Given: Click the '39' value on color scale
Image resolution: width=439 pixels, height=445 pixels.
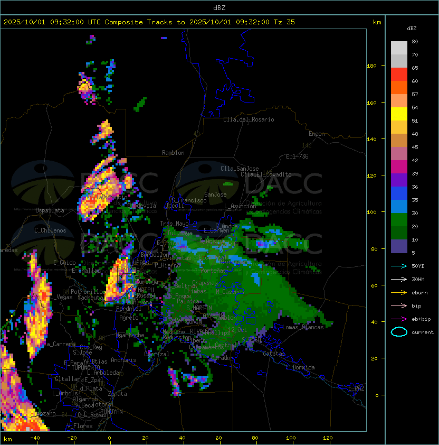Looking at the screenshot, I should coord(415,173).
